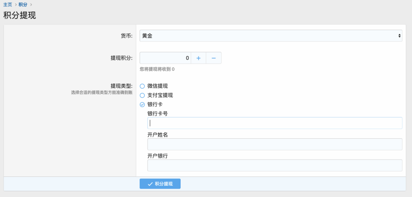Submit with the 积分提现 button

coord(160,184)
